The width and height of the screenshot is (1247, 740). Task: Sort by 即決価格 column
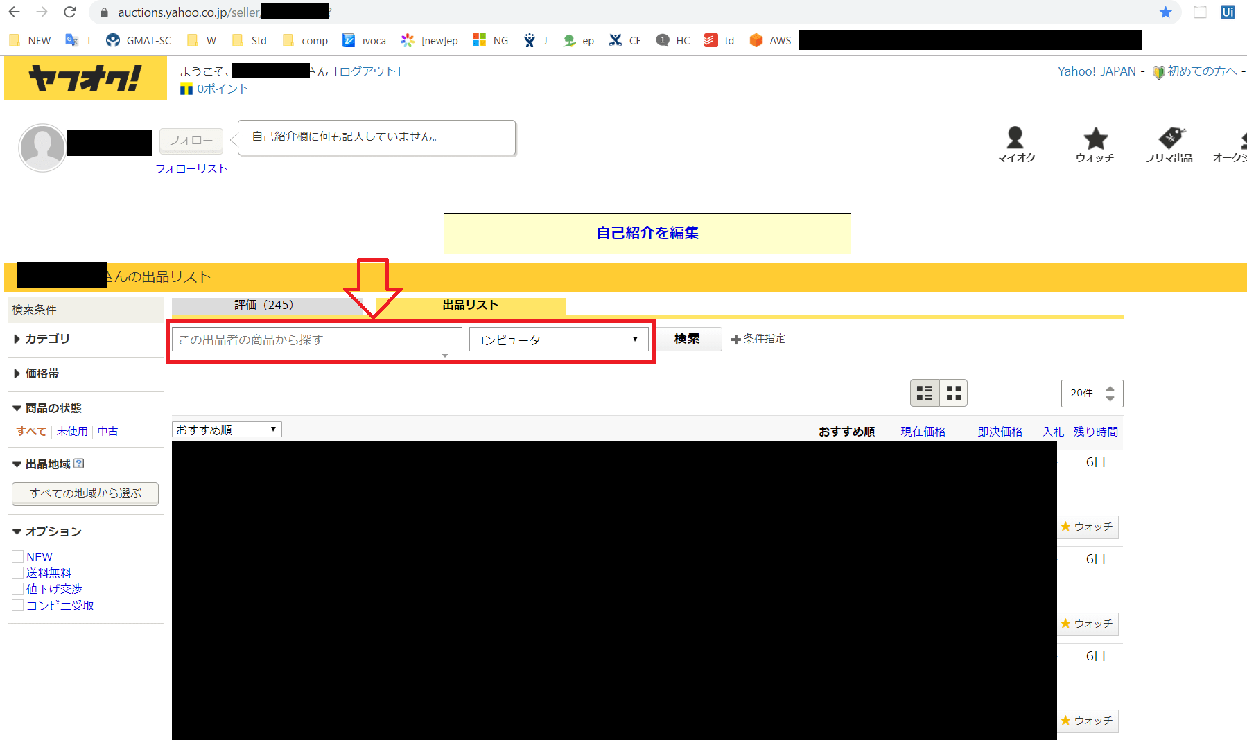coord(1000,431)
